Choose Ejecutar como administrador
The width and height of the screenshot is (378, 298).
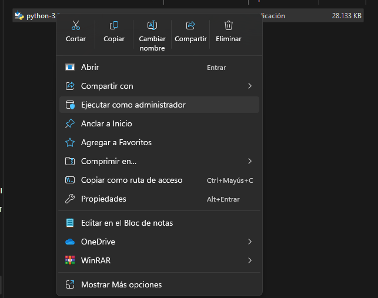coord(133,105)
